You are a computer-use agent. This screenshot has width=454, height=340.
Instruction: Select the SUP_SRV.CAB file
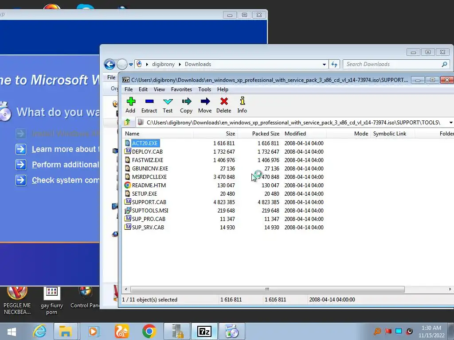[148, 227]
